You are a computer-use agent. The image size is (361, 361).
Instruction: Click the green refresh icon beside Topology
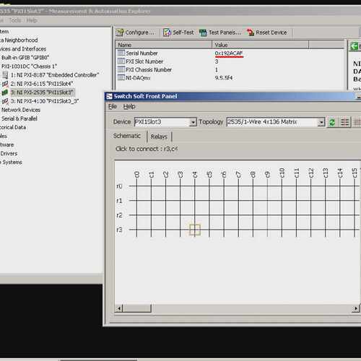pos(332,122)
